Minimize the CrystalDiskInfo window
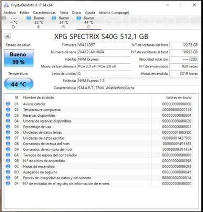 point(167,5)
